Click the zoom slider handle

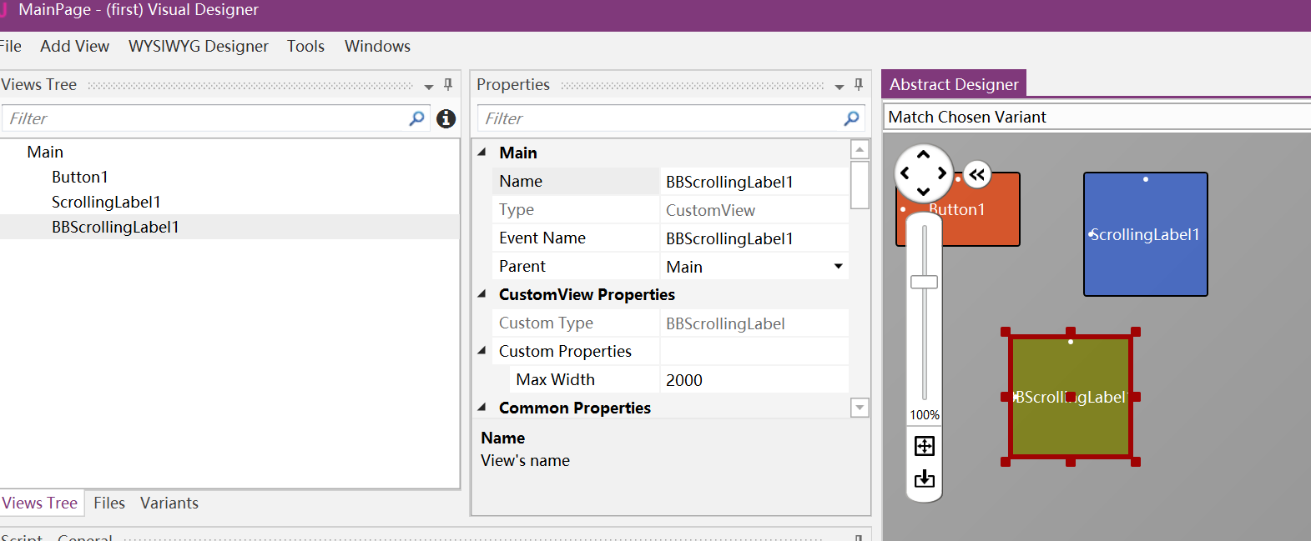tap(924, 282)
